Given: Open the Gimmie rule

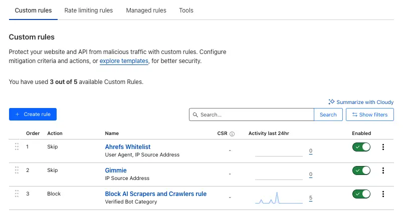Looking at the screenshot, I should 116,170.
